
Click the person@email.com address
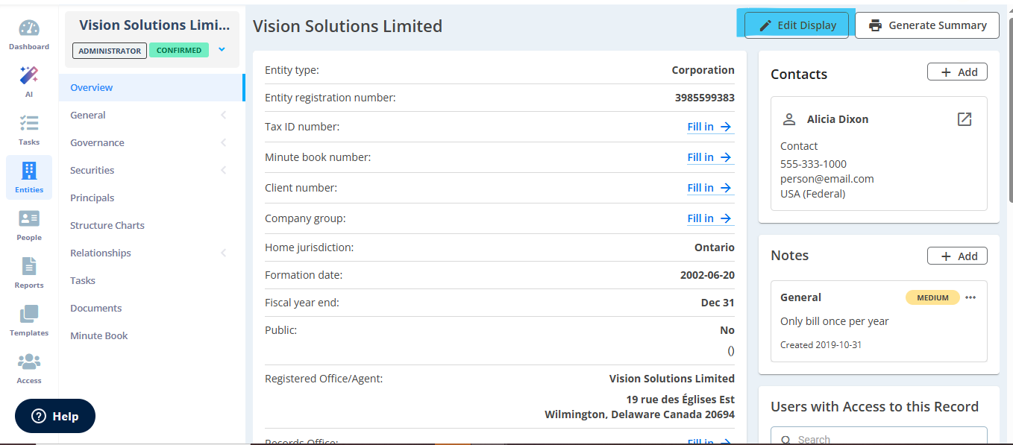click(827, 179)
